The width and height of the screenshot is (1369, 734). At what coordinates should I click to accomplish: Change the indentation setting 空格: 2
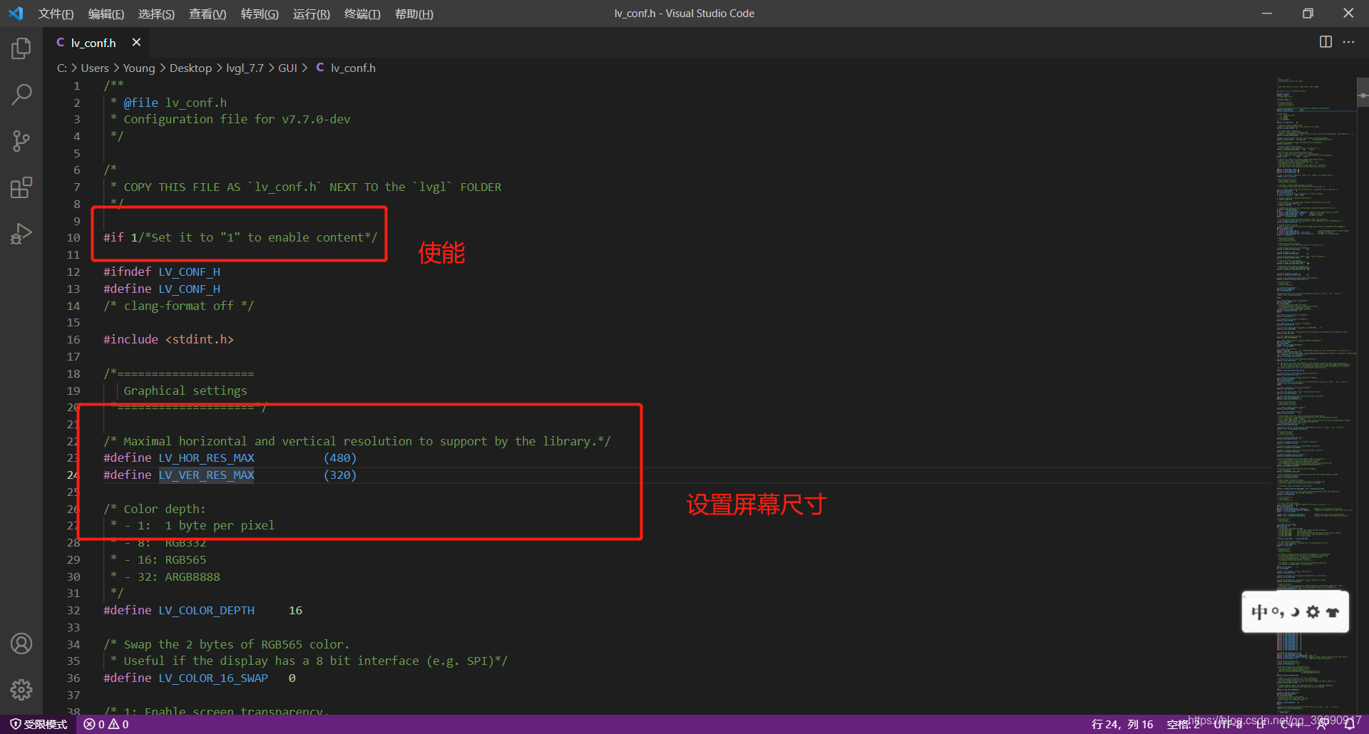click(x=1184, y=724)
